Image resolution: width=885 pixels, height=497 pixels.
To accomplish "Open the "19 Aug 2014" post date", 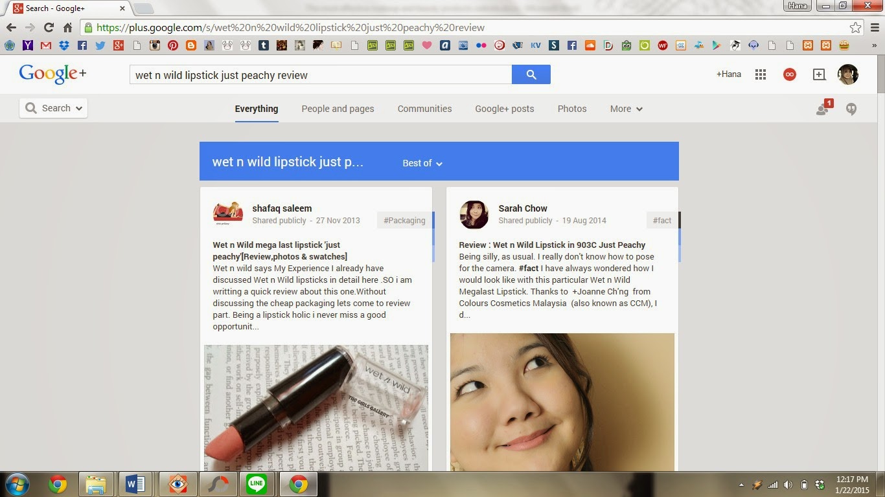I will [584, 221].
